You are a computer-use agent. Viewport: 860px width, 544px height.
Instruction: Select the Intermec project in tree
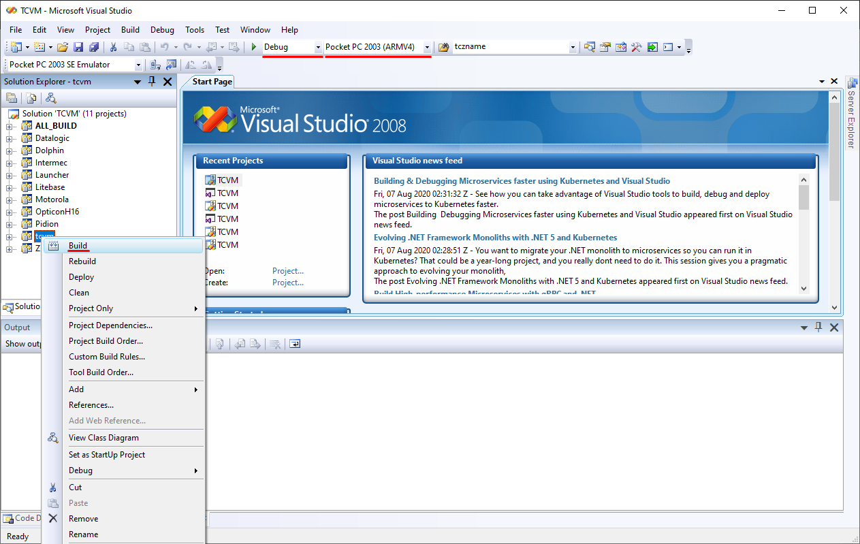(51, 163)
